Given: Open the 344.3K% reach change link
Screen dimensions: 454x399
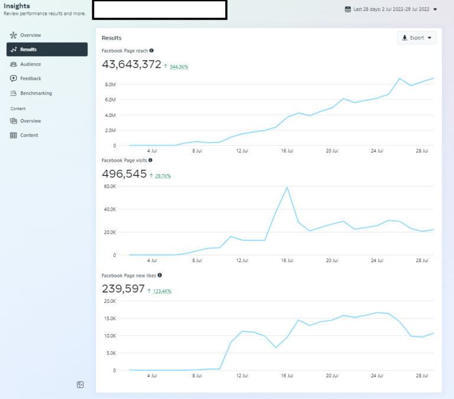Looking at the screenshot, I should (x=178, y=67).
